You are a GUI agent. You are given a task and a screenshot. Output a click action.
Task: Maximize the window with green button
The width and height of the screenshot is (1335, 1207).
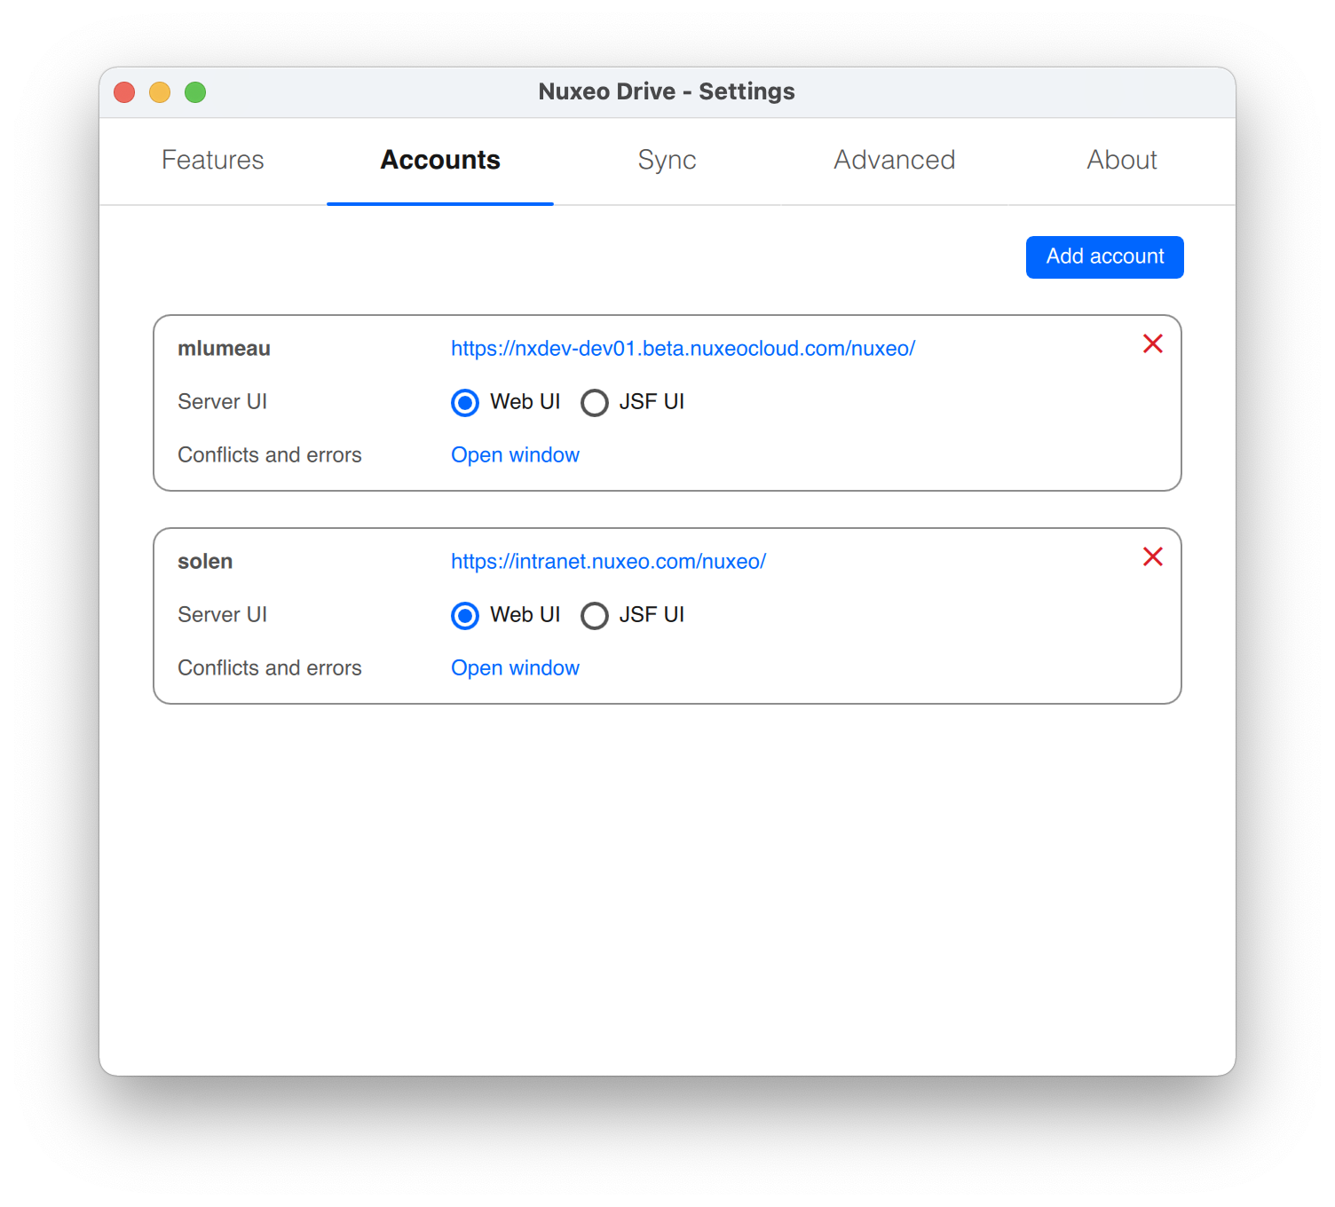tap(195, 92)
